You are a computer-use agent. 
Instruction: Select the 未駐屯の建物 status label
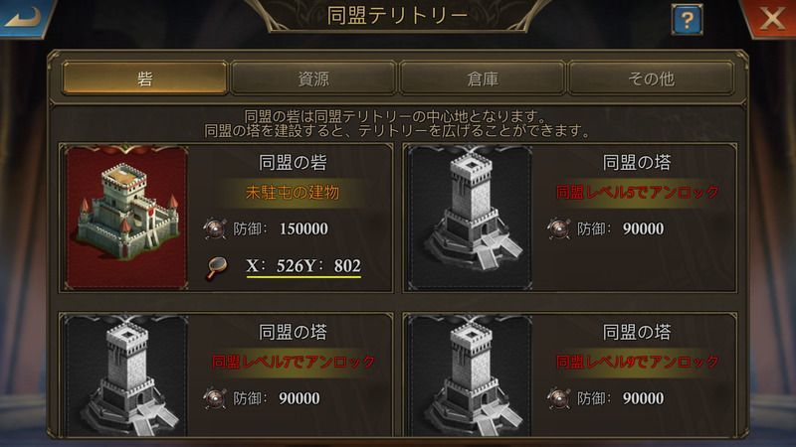pos(293,192)
